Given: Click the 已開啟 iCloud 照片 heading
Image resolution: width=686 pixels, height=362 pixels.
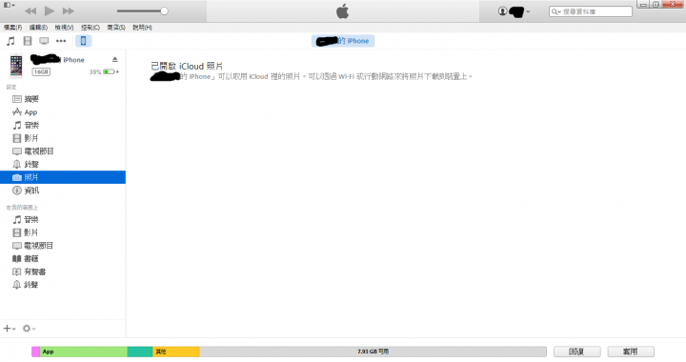Looking at the screenshot, I should [x=187, y=66].
